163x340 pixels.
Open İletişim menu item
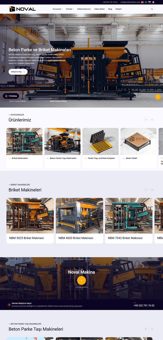point(119,9)
